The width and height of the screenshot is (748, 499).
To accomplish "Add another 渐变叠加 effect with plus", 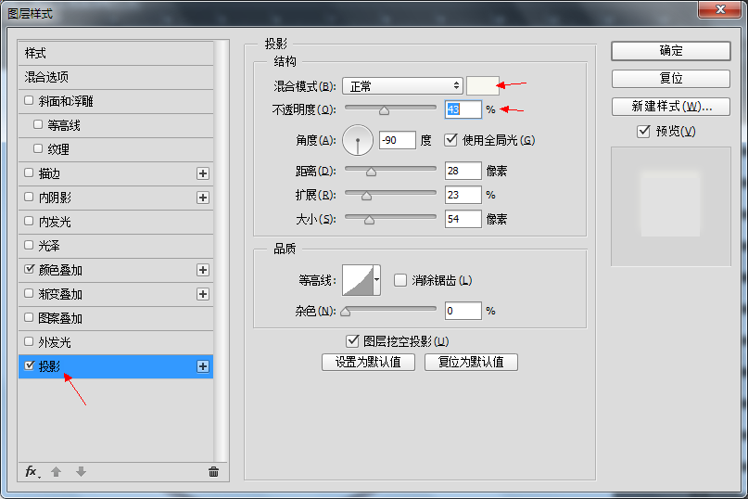I will [x=203, y=294].
